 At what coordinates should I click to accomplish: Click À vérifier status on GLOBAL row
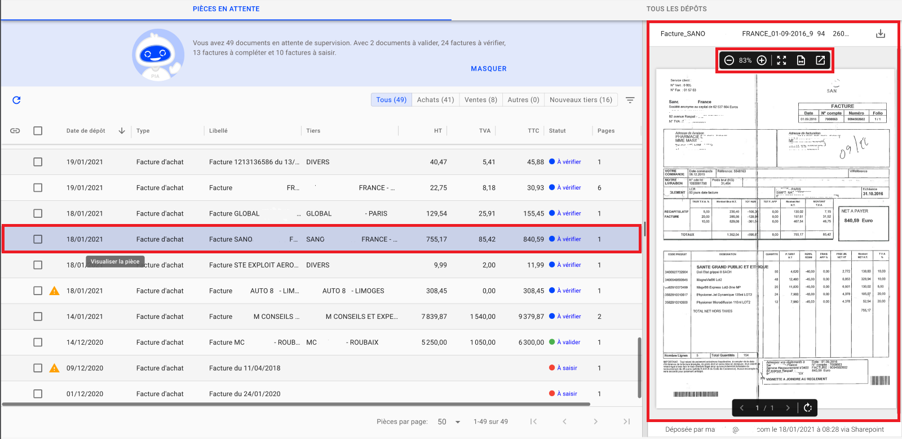pyautogui.click(x=565, y=213)
